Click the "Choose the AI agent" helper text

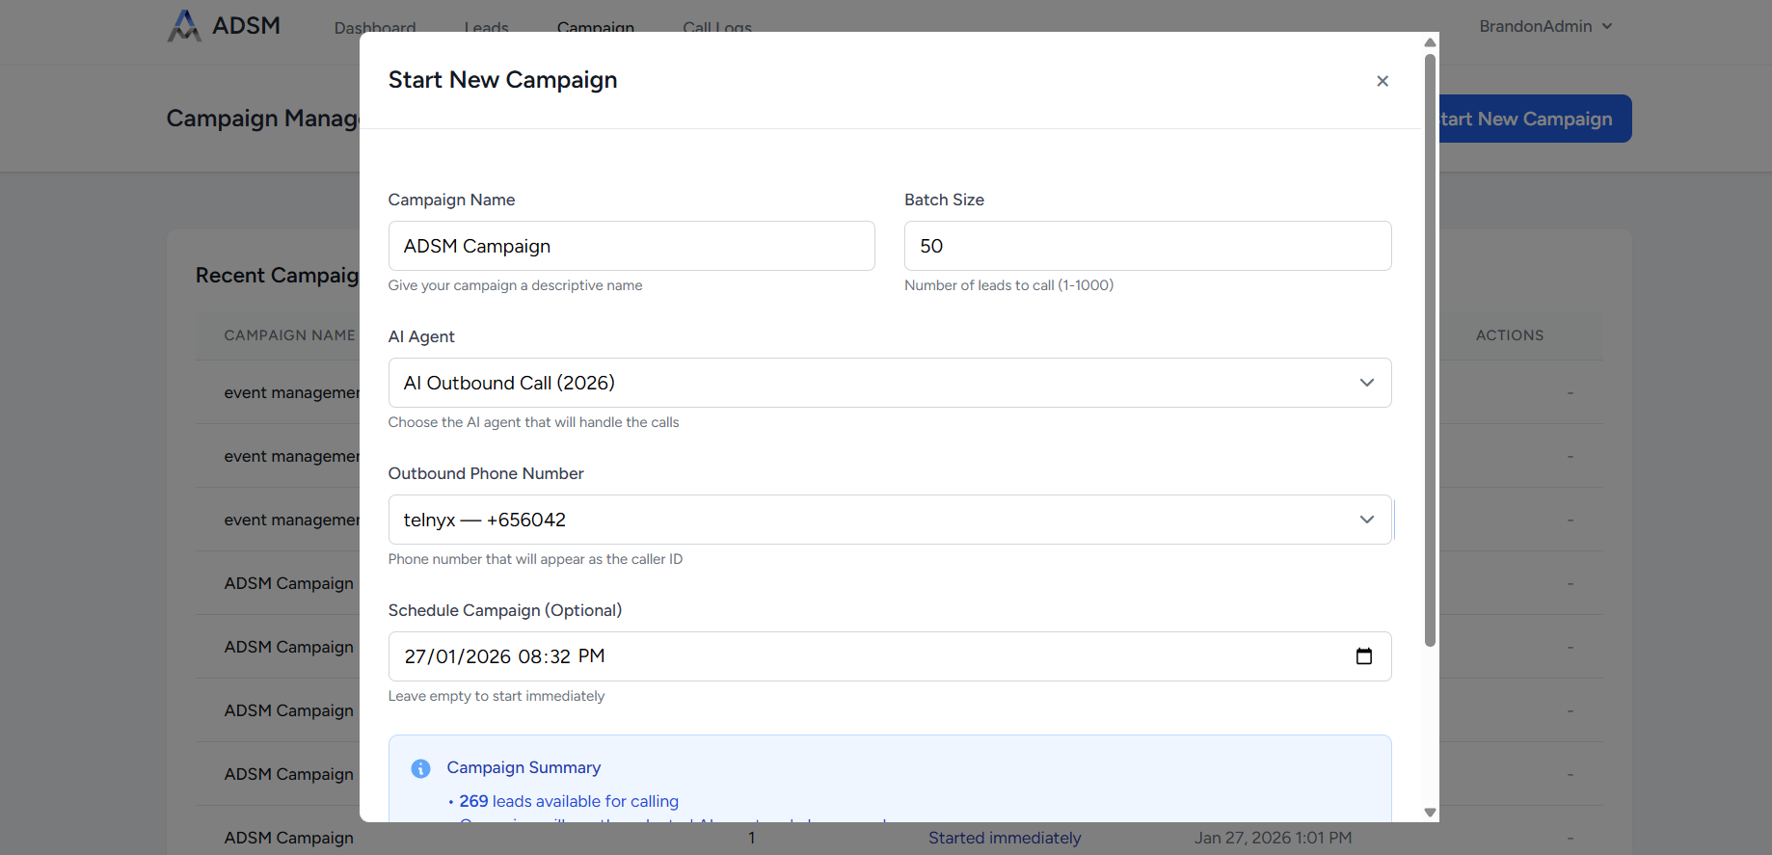[533, 422]
